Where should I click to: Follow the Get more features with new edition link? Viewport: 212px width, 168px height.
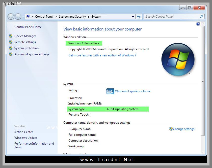(102, 55)
